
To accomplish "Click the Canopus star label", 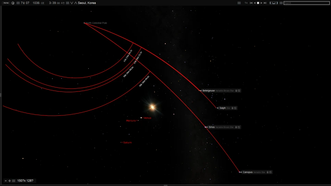I will click(x=248, y=172).
